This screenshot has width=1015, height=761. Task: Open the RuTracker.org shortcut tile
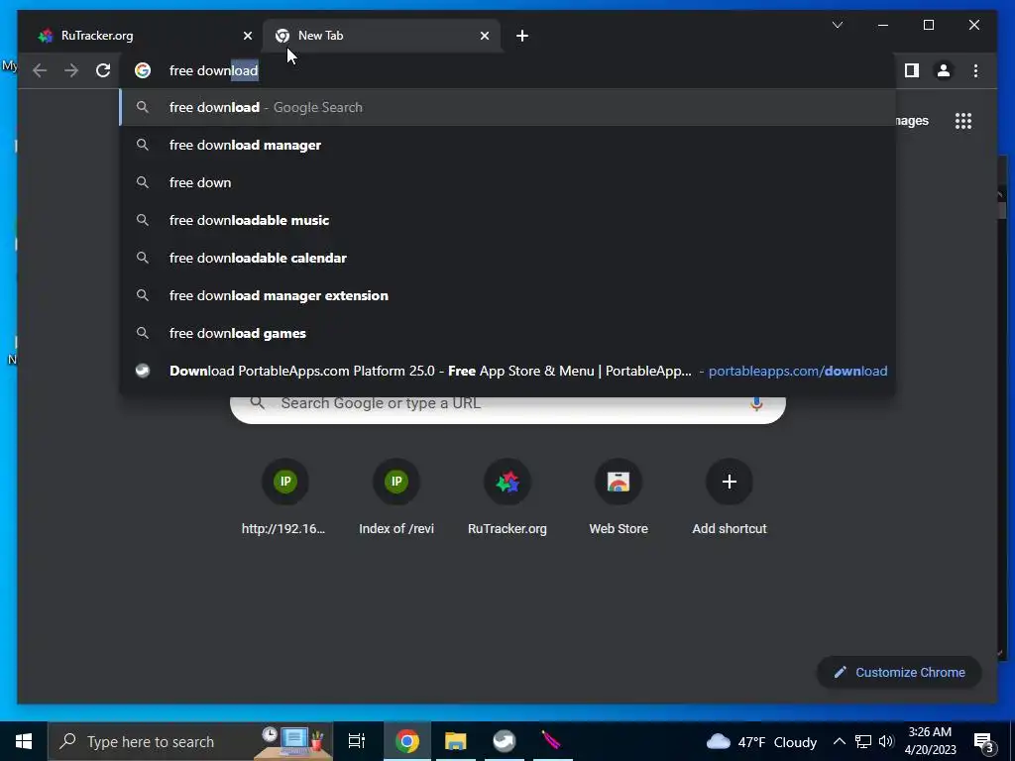coord(507,498)
